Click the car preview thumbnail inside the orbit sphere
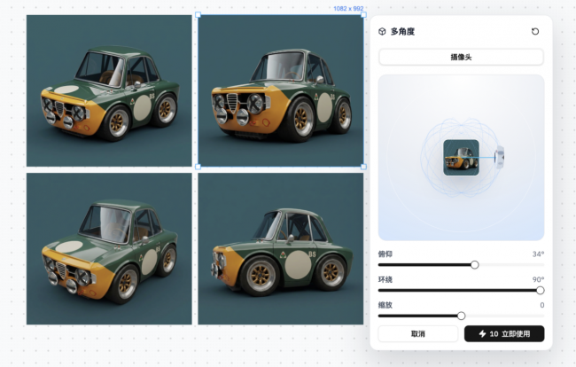Image resolution: width=576 pixels, height=367 pixels. pos(461,158)
